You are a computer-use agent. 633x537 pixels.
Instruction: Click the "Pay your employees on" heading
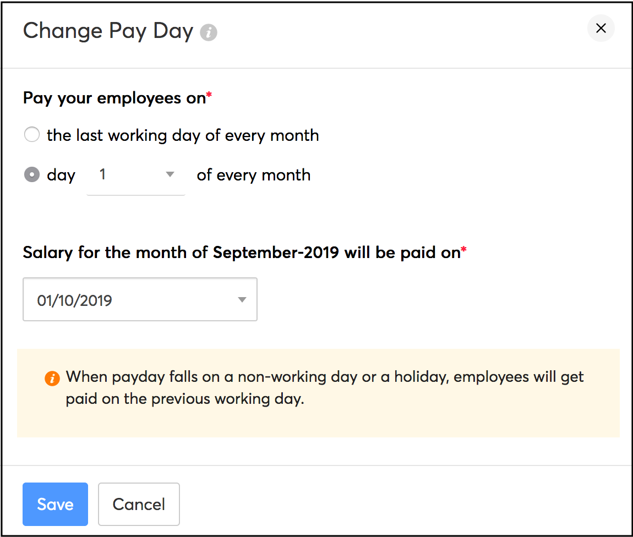click(114, 98)
